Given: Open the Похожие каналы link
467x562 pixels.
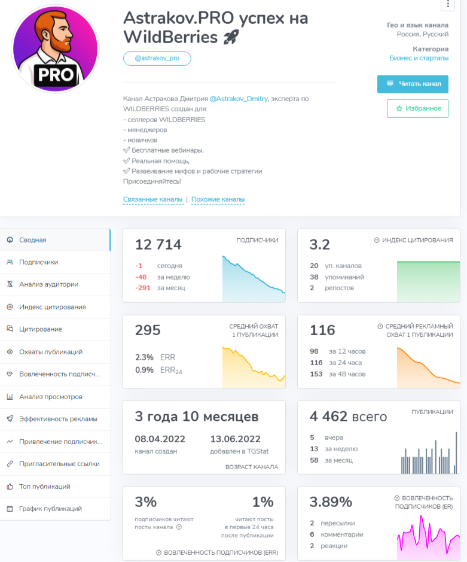Looking at the screenshot, I should 218,199.
